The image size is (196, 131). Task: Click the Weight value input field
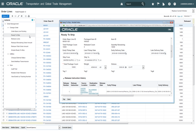point(91,67)
